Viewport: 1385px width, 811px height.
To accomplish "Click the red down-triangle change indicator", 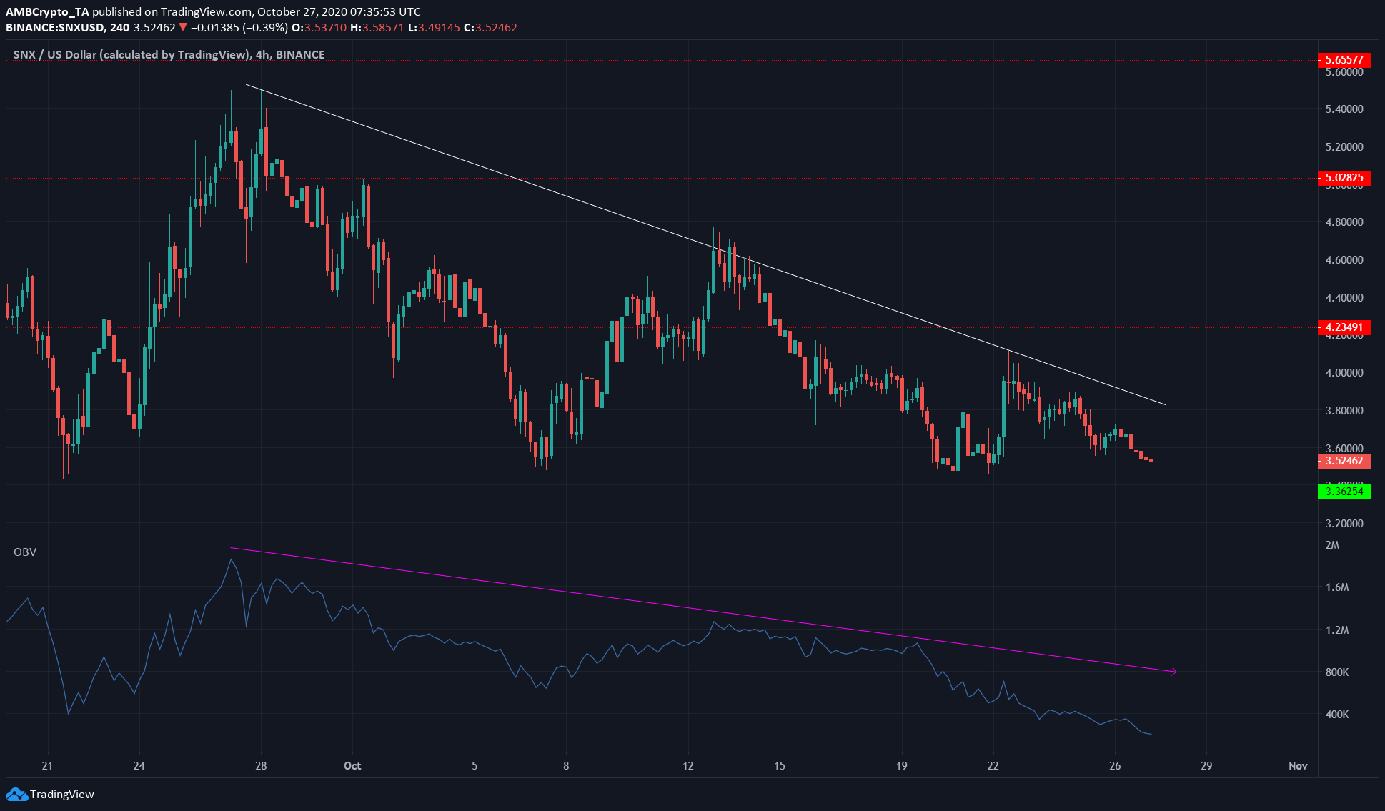I will (183, 28).
